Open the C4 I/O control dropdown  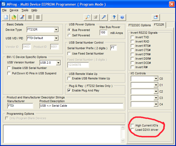(x=156, y=104)
